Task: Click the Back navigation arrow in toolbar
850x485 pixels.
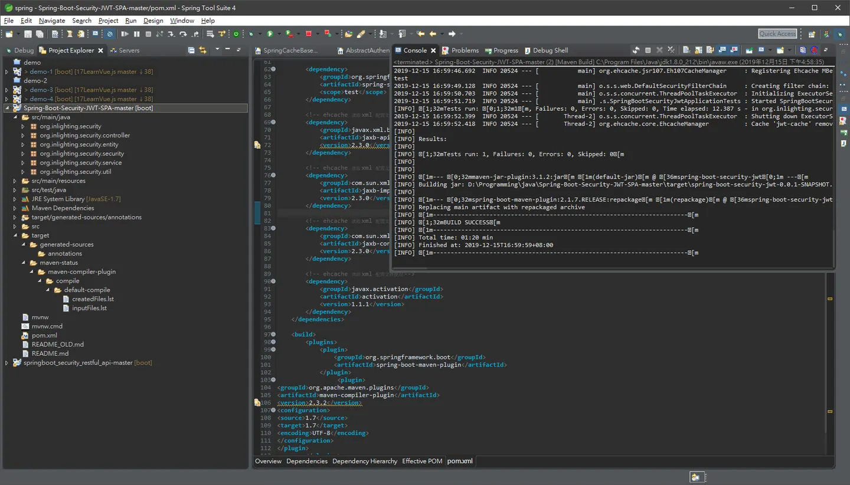Action: click(433, 34)
